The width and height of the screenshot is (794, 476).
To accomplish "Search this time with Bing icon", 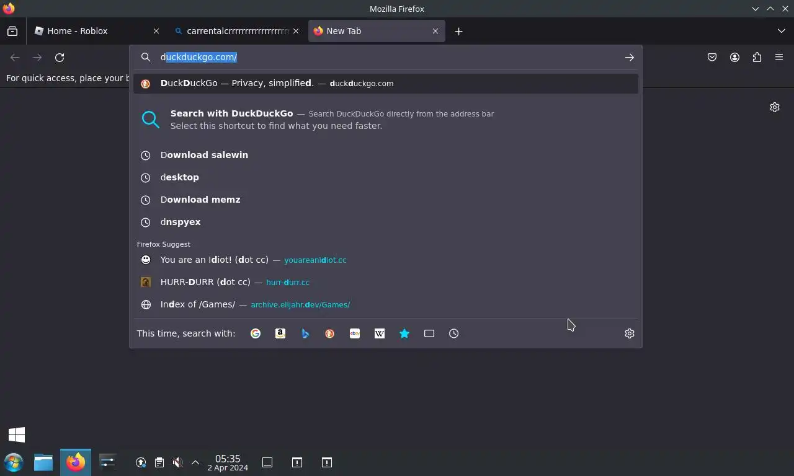I will 305,333.
